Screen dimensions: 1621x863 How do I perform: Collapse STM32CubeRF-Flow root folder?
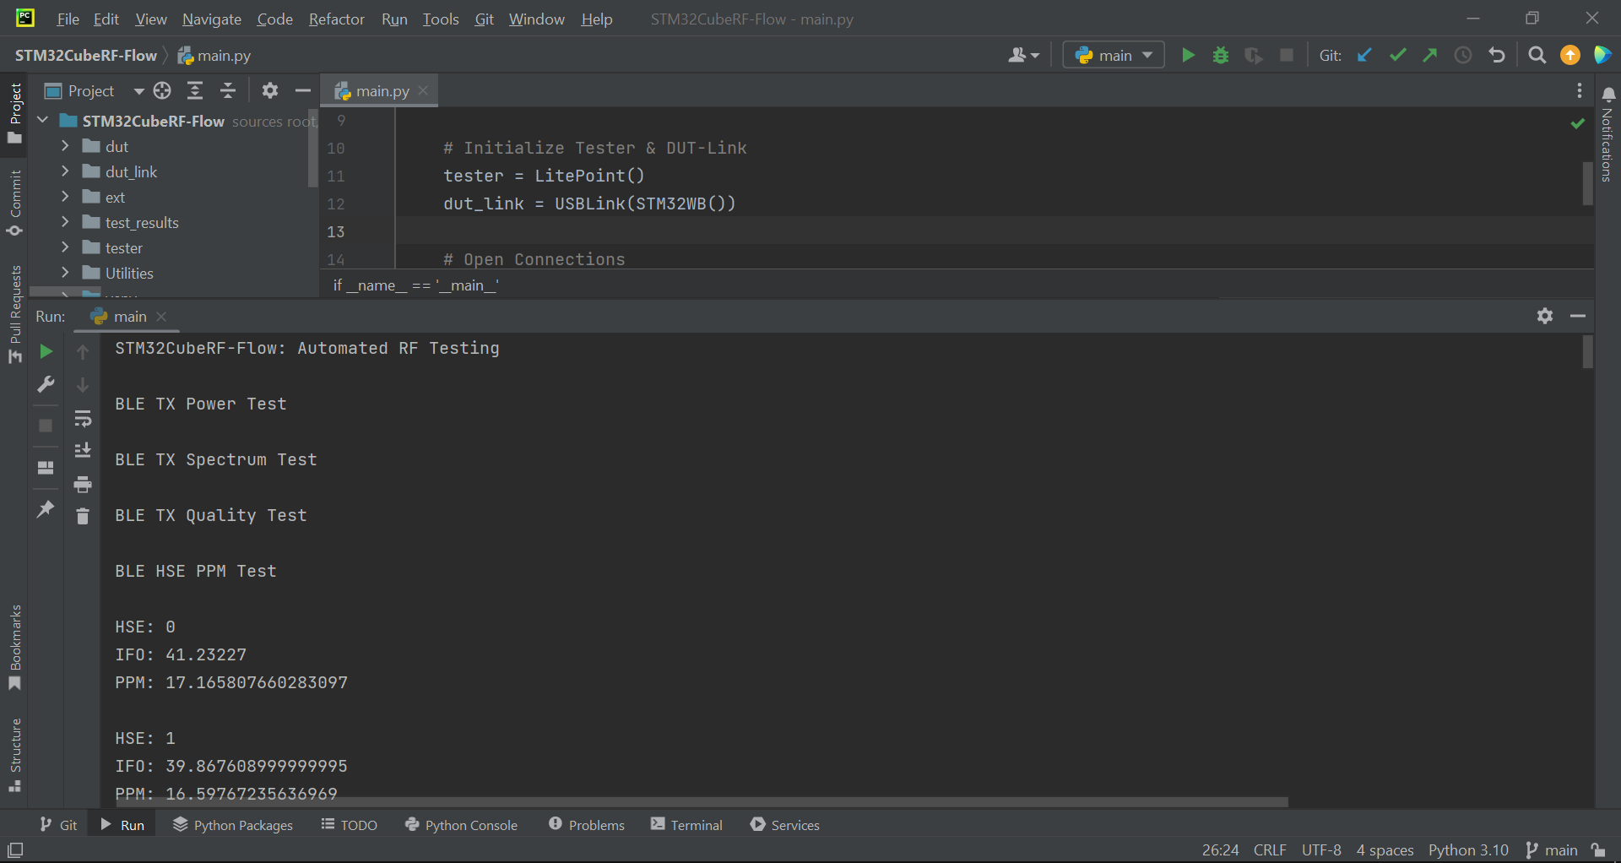click(x=43, y=121)
